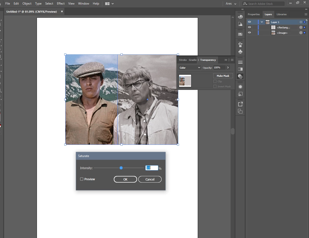309x238 pixels.
Task: Click OK in the Saturate dialog
Action: pos(125,179)
